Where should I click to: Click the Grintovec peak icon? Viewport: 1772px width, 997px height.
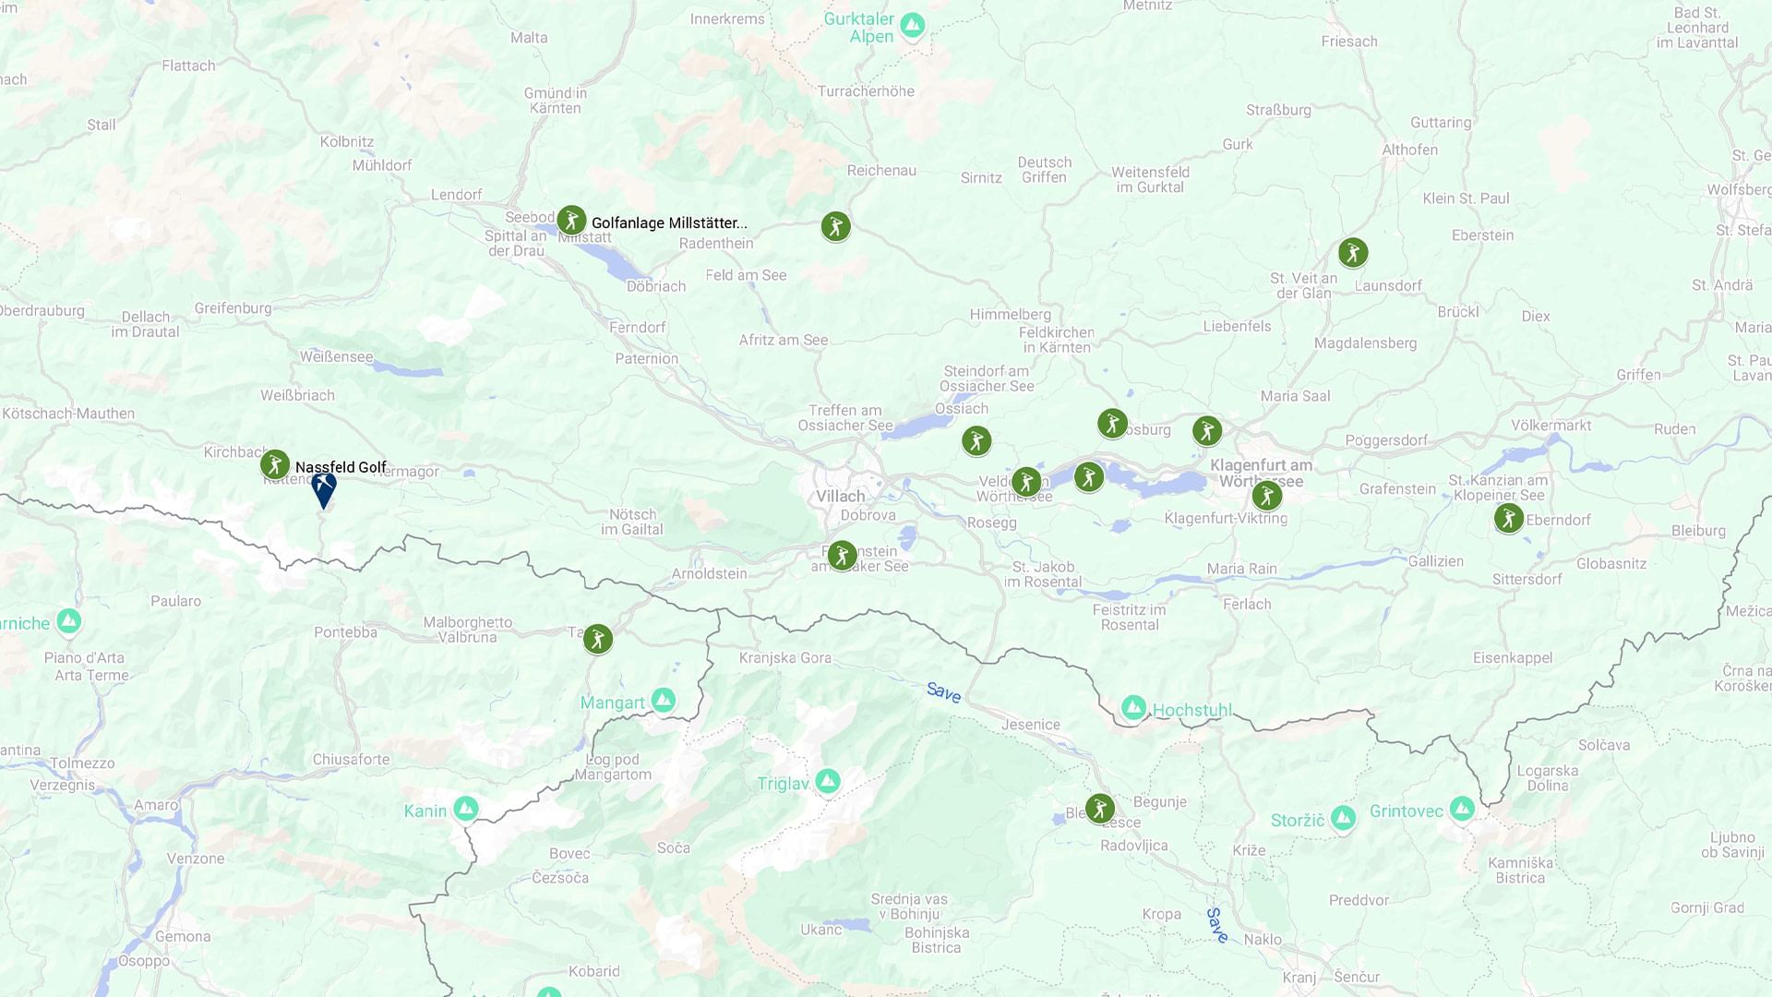tap(1462, 810)
